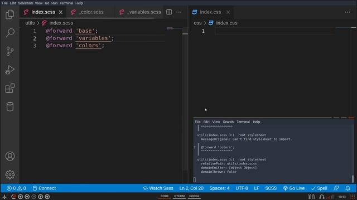This screenshot has height=200, width=357.
Task: Switch to the GOOGL workspace in taskbar
Action: pyautogui.click(x=194, y=196)
